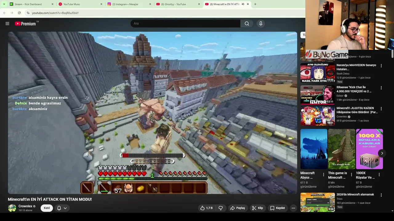
Task: Close the Instagram Mesajlar tab
Action: (150, 4)
